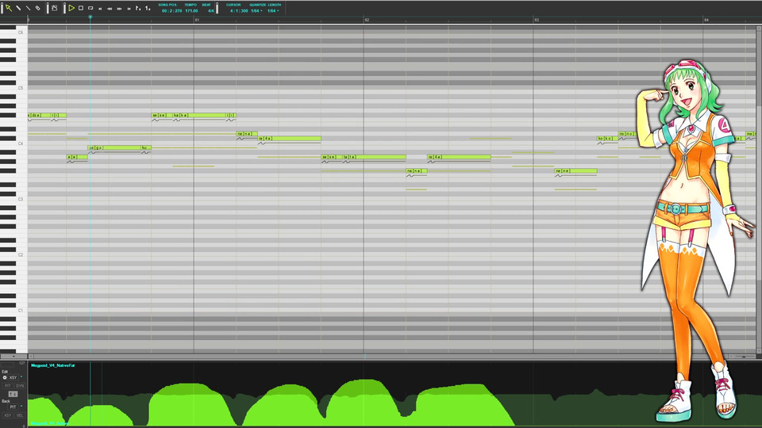Screen dimensions: 762x428
Task: Open the Length 1/64 dropdown
Action: pos(273,10)
